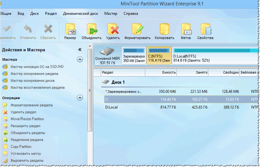Open the Свойства properties icon
261x168 pixels.
pos(206,29)
